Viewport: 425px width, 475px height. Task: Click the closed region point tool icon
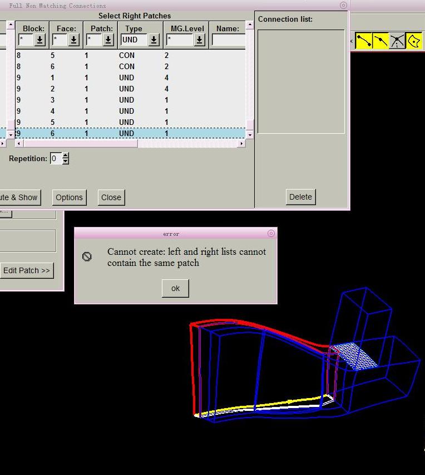coord(414,41)
